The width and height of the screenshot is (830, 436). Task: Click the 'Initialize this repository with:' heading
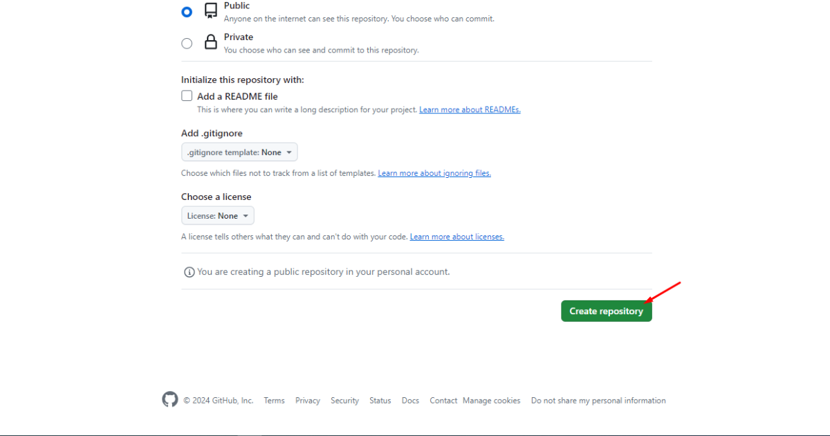pyautogui.click(x=243, y=80)
